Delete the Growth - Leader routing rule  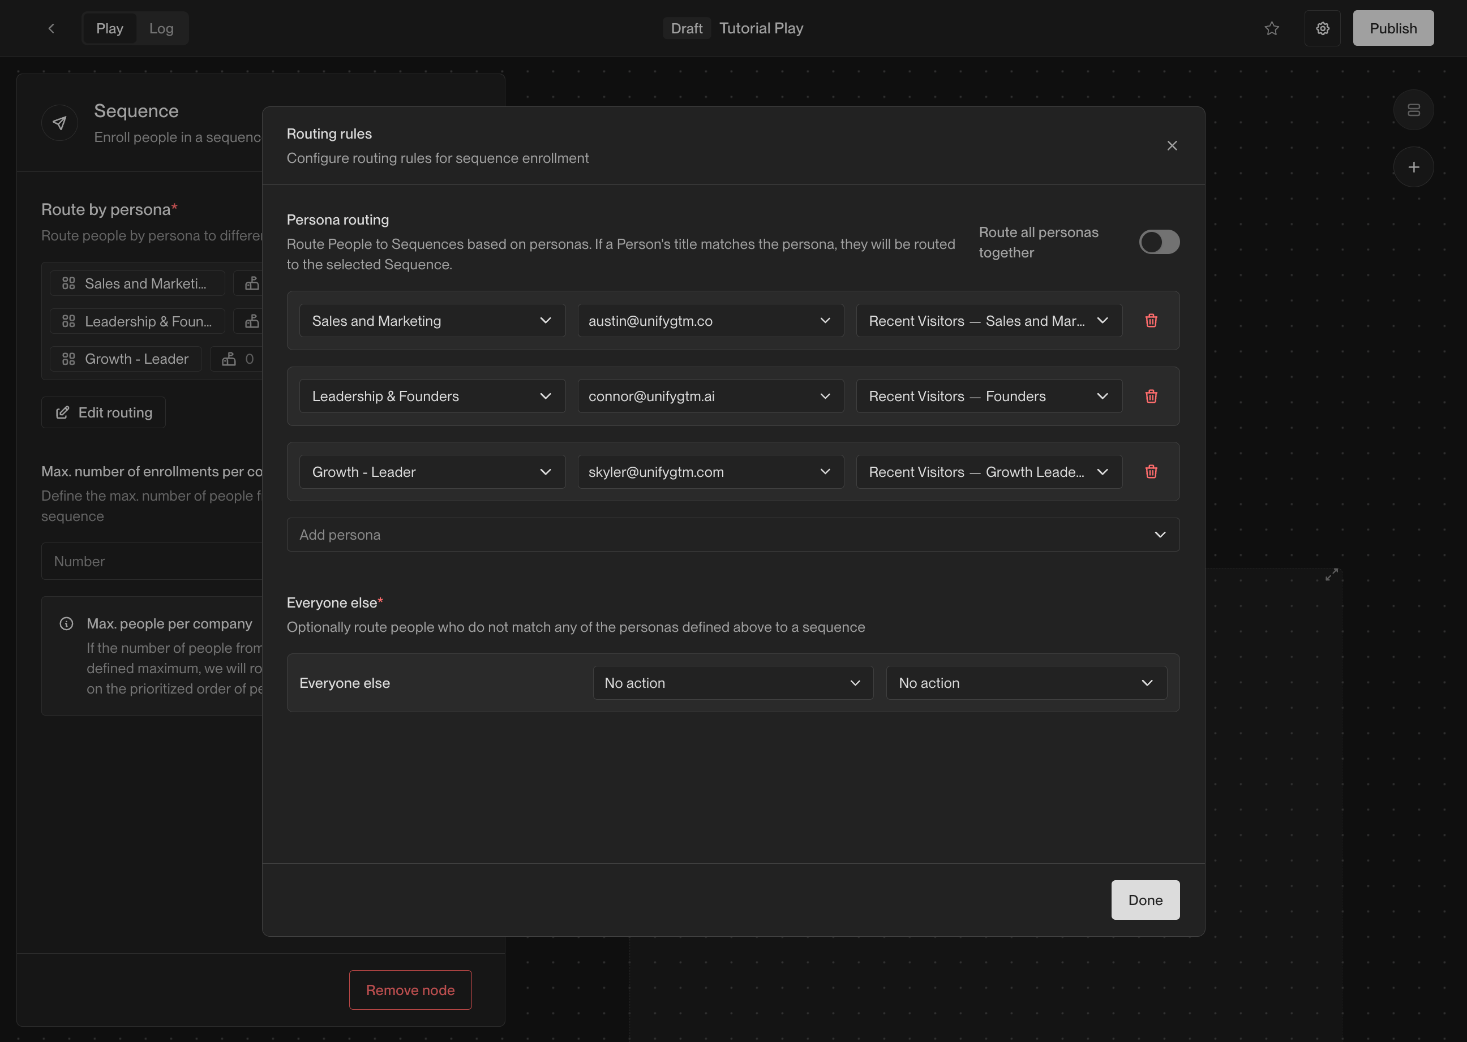click(x=1151, y=472)
